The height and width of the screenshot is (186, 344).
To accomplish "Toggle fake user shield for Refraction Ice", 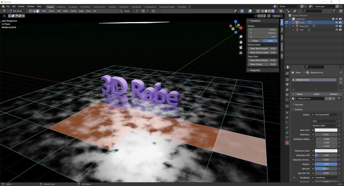I will pyautogui.click(x=326, y=98).
